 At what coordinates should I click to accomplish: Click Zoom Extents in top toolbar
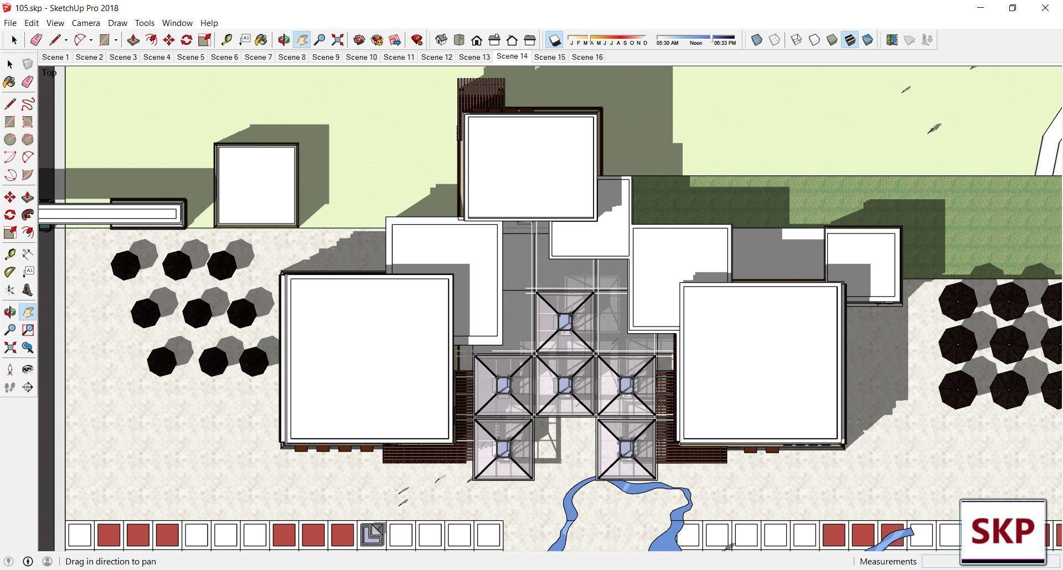click(337, 40)
